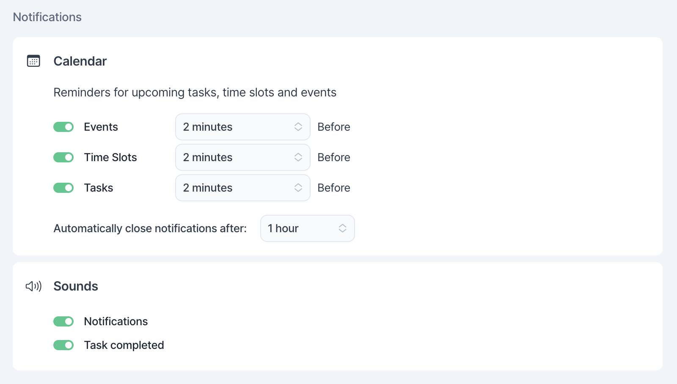Viewport: 677px width, 384px height.
Task: Turn off Time Slots reminders toggle
Action: tap(63, 157)
